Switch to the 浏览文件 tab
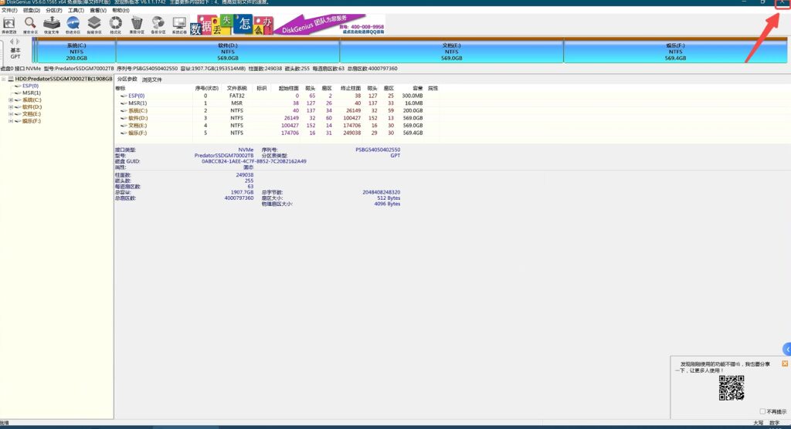791x429 pixels. [152, 79]
